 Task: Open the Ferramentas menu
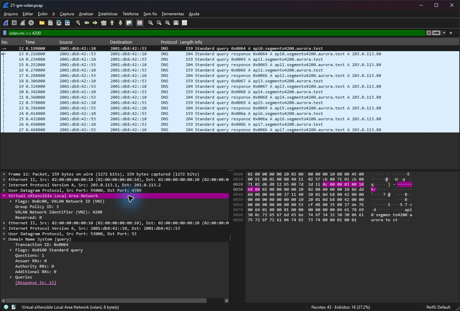[x=173, y=14]
